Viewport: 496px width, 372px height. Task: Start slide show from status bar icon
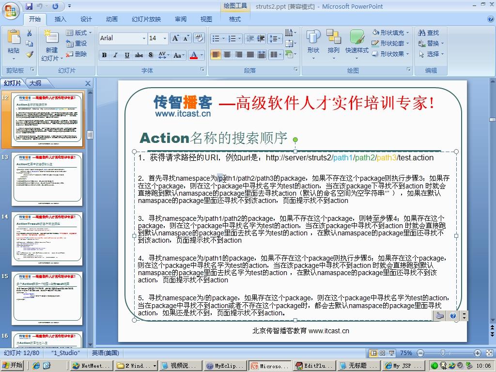[391, 353]
